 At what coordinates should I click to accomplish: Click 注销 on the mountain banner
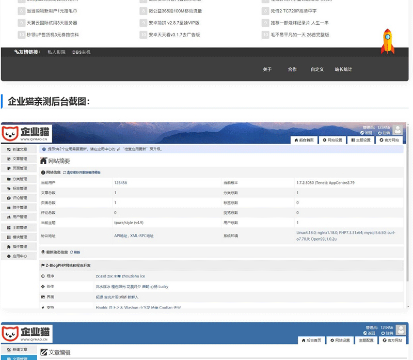coord(384,133)
